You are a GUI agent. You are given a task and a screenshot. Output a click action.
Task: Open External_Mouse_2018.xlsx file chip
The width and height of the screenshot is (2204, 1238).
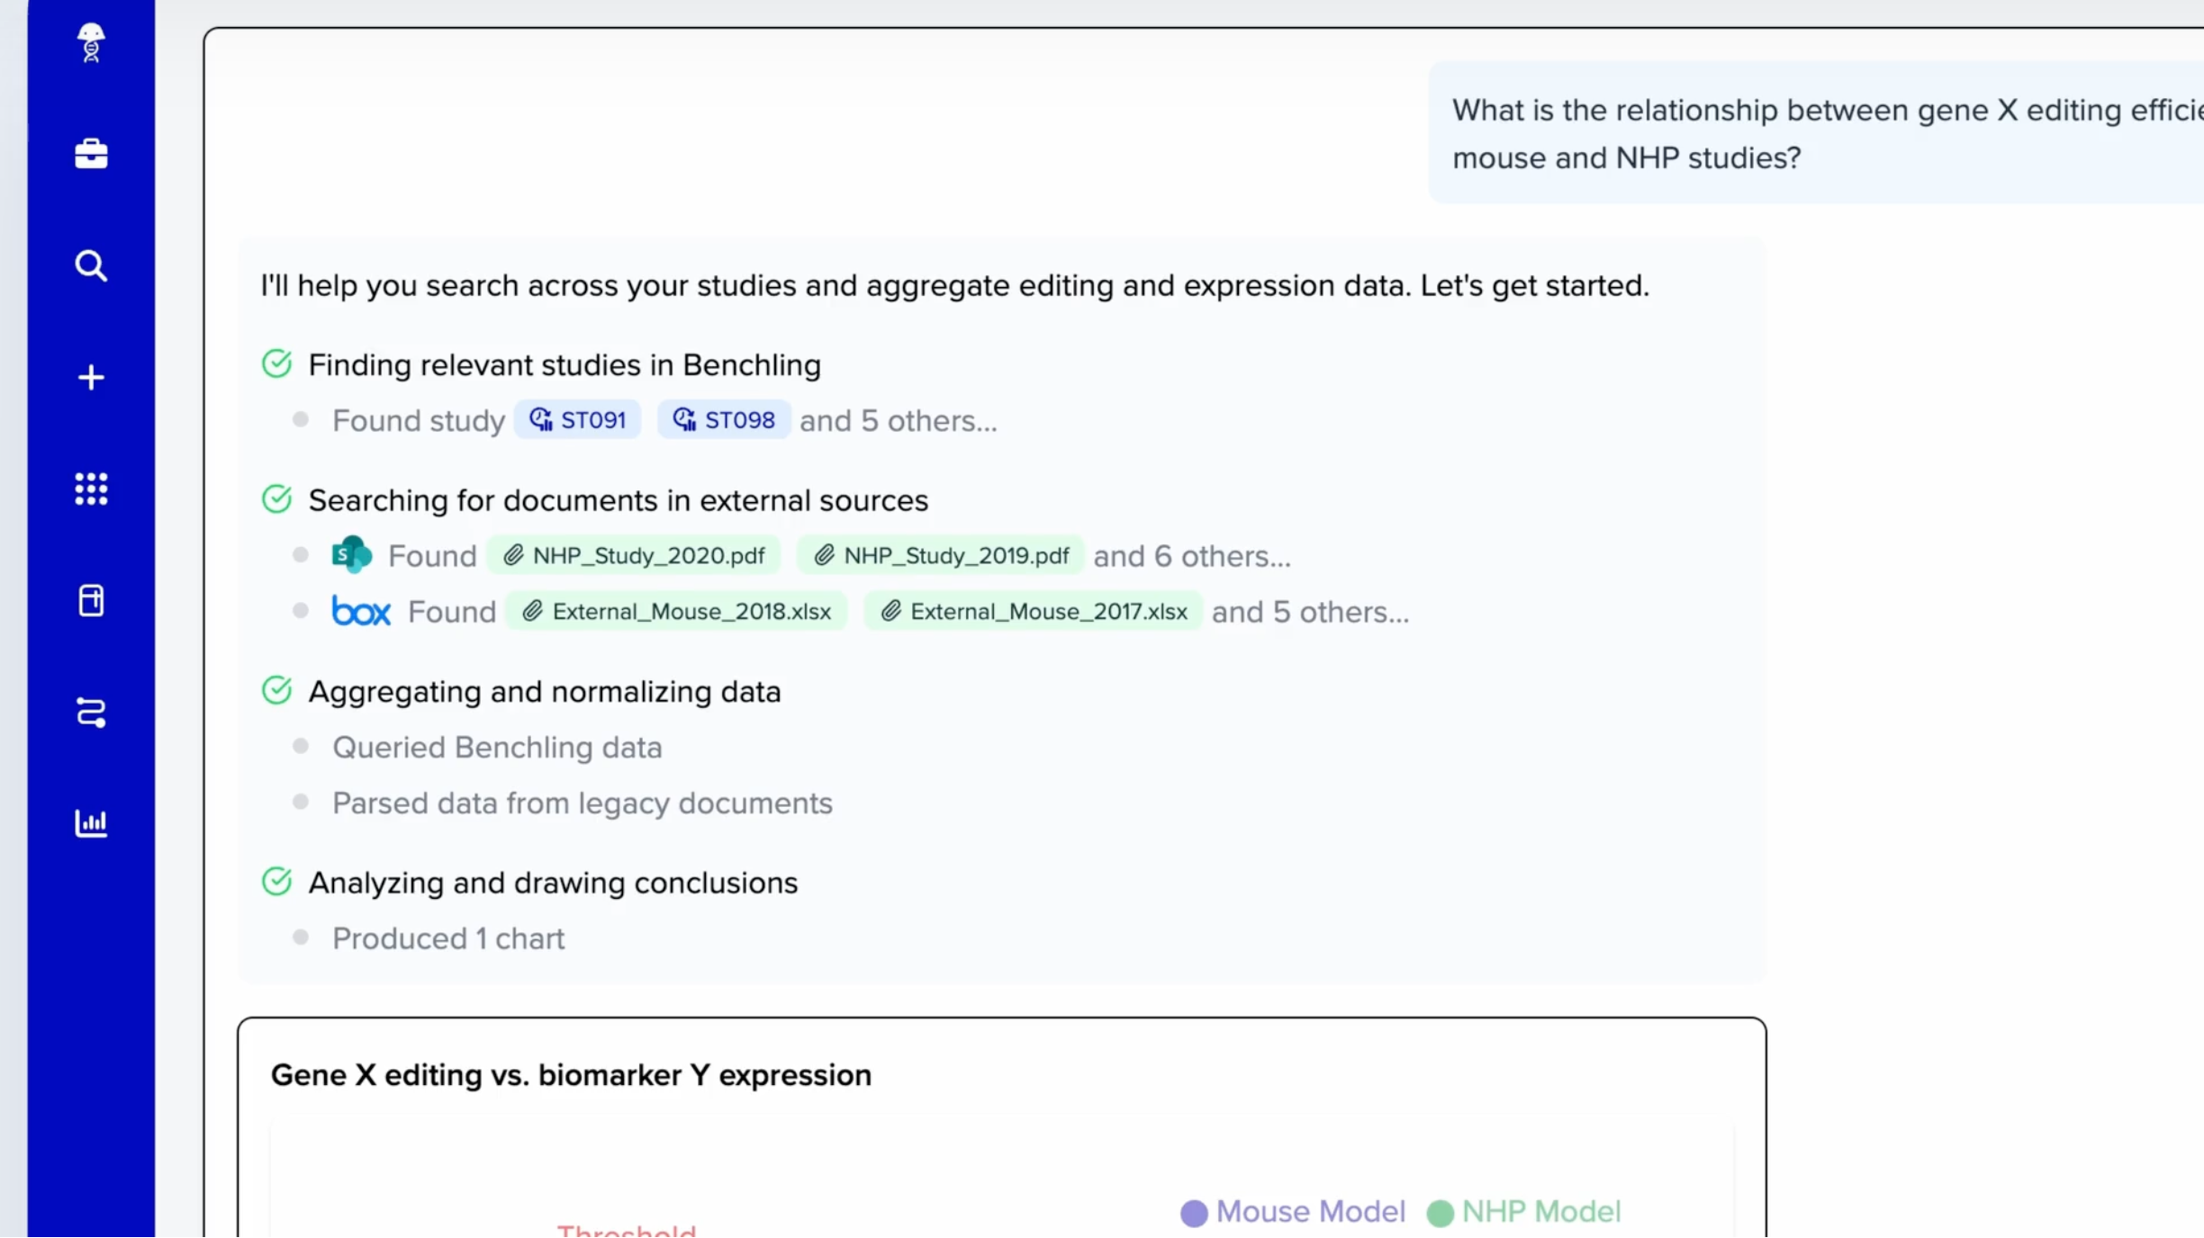click(x=676, y=612)
